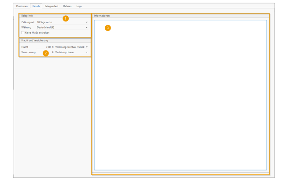
Task: Open the Positionen tab
Action: (x=22, y=6)
